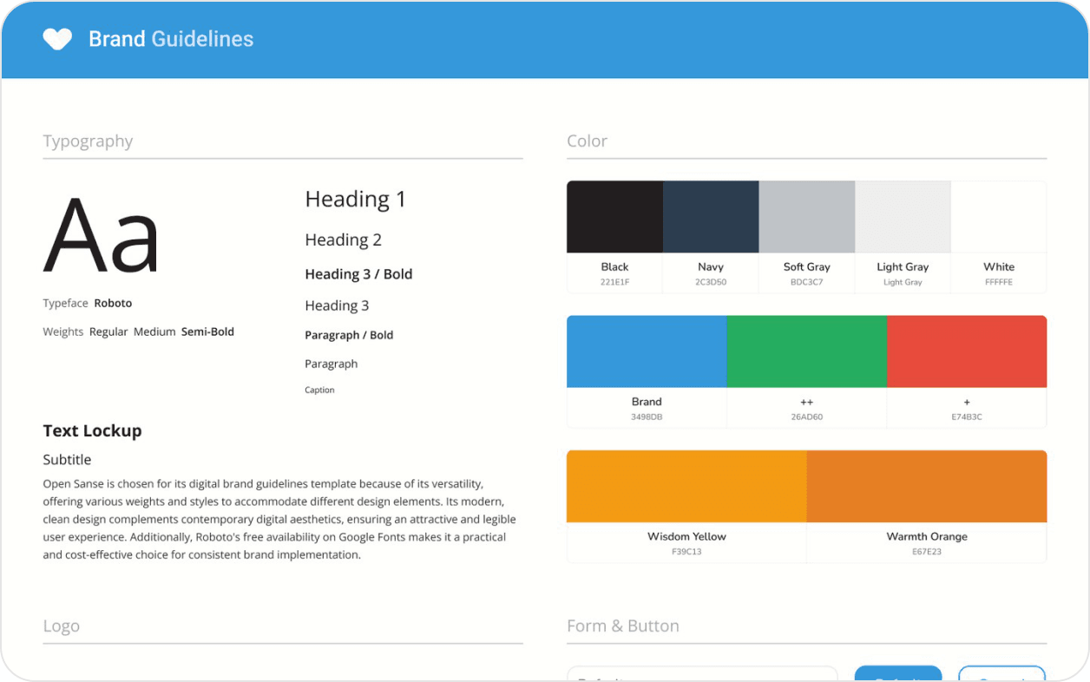Click the hex code "2C3D50"
1090x682 pixels.
pos(711,282)
